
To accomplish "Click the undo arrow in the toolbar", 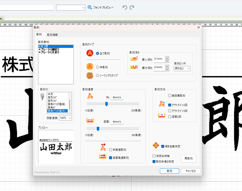I will 125,7.
